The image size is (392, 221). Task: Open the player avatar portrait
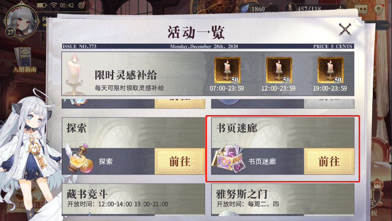(x=22, y=21)
